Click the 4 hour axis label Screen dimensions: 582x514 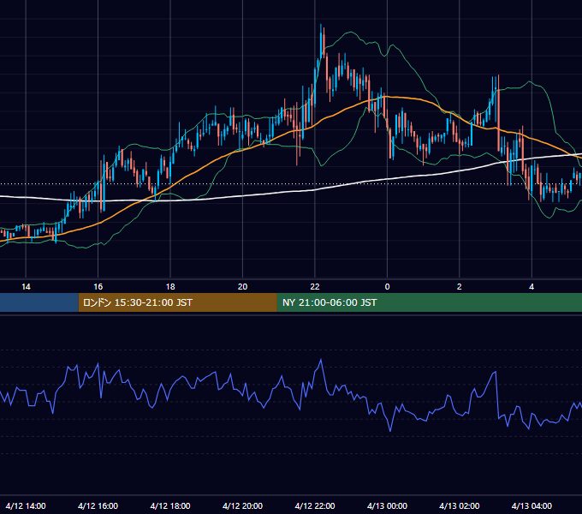pos(532,287)
